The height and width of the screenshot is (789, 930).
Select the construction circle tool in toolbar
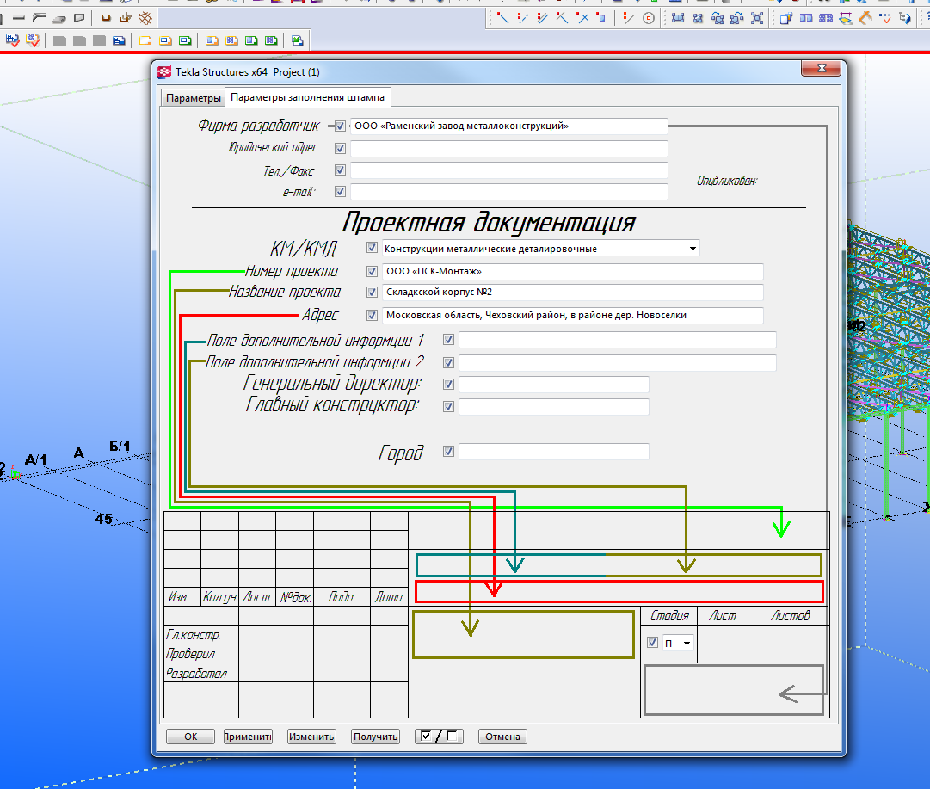coord(649,18)
